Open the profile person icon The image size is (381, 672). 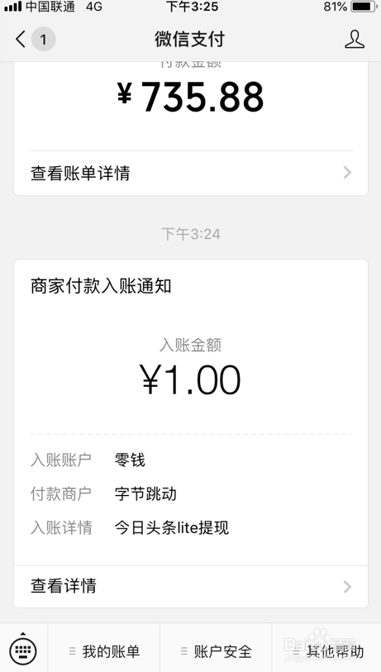(355, 40)
